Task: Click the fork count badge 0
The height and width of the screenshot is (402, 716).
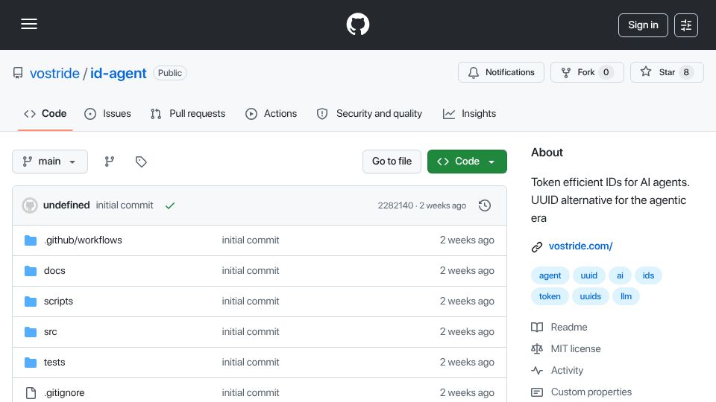Action: (x=606, y=72)
